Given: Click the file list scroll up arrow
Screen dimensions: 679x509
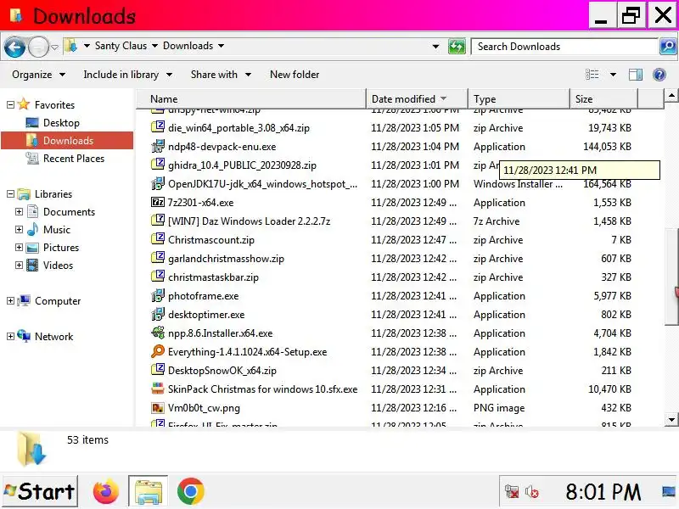Looking at the screenshot, I should point(671,95).
